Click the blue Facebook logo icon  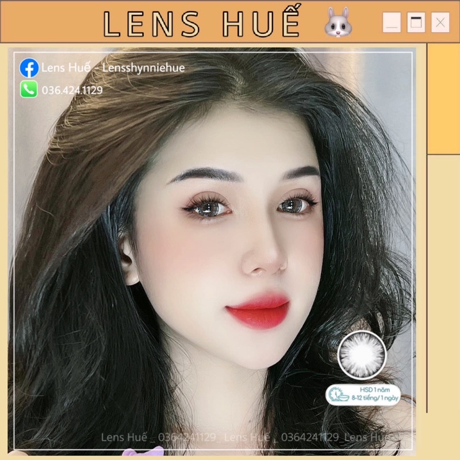click(29, 68)
